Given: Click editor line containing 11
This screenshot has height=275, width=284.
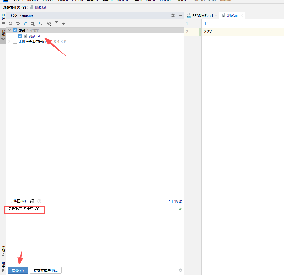Looking at the screenshot, I should [x=243, y=24].
